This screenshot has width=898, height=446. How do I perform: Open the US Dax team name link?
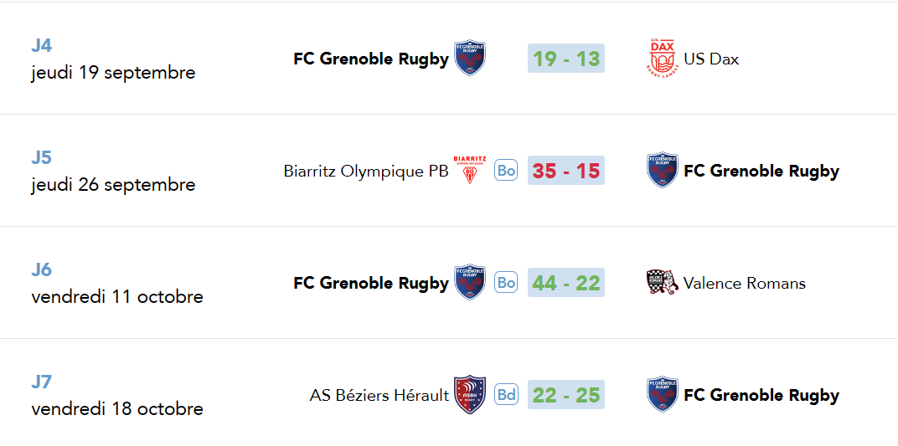click(711, 59)
